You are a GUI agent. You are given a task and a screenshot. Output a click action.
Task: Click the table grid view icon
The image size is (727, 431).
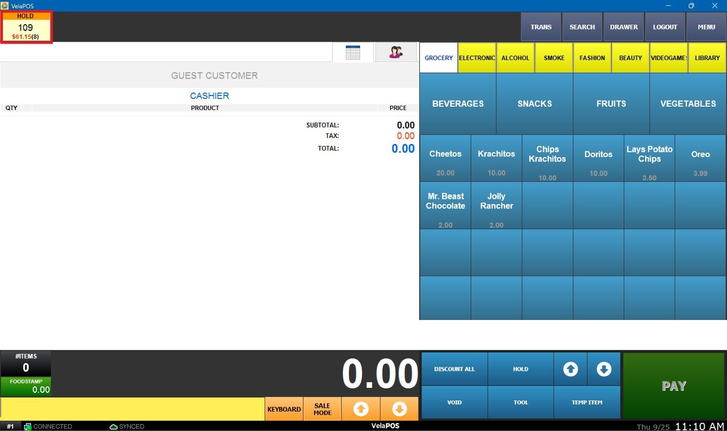(353, 52)
